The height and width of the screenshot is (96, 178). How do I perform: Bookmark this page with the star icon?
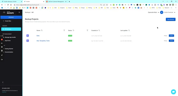click(107, 5)
